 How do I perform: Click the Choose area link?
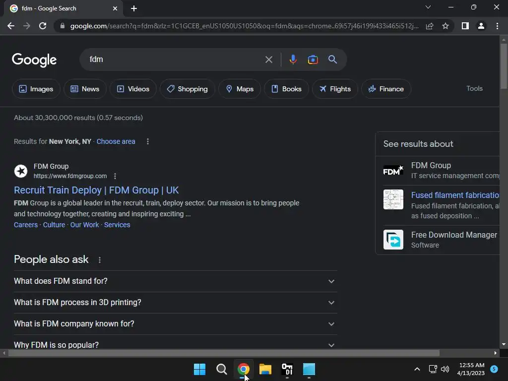pos(116,141)
